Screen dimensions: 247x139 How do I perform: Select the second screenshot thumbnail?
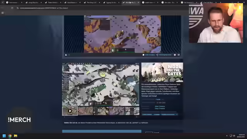click(86, 111)
